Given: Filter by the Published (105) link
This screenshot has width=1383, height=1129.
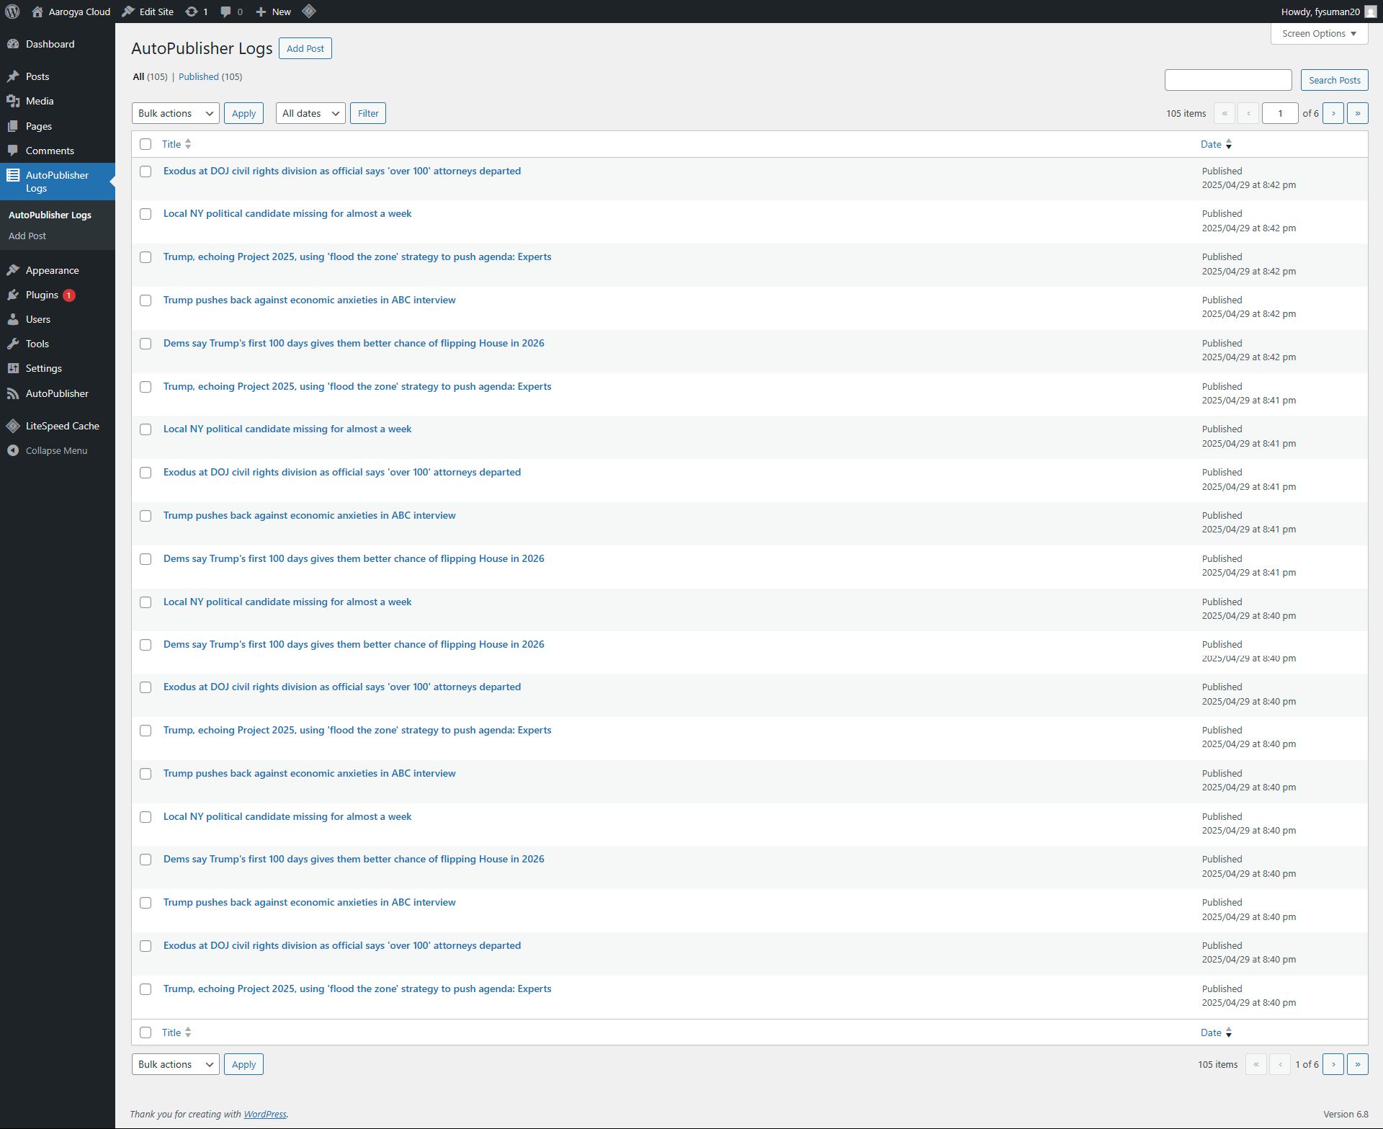Looking at the screenshot, I should pyautogui.click(x=199, y=76).
